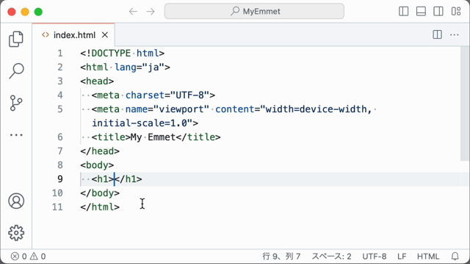Toggle the bottom panel layout icon
470x264 pixels.
(x=421, y=12)
